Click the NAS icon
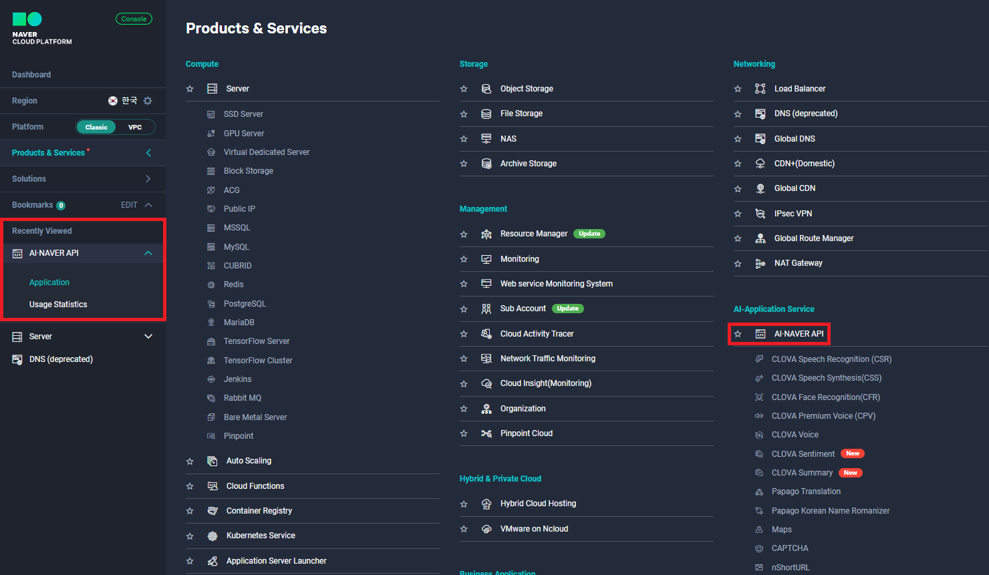 (486, 139)
